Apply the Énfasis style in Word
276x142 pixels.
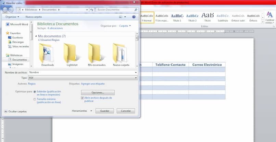(253, 17)
